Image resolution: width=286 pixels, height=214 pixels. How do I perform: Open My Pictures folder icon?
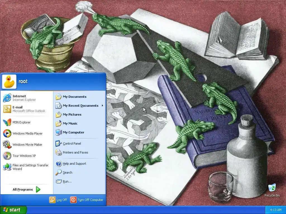tap(59, 115)
